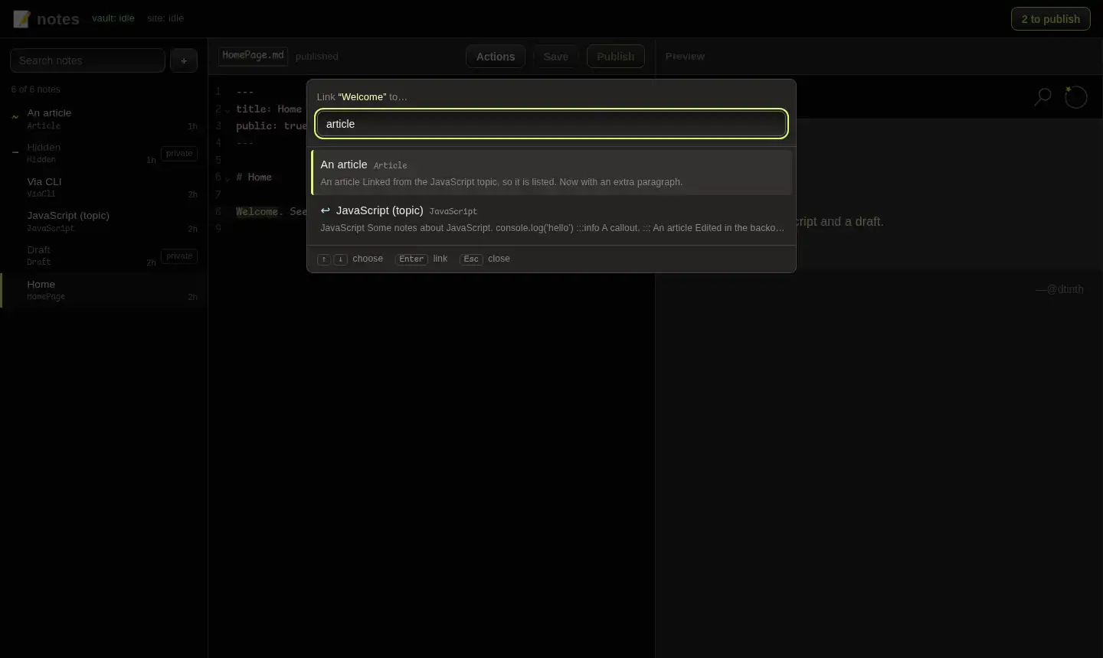Collapse the fold arrow on line 2
Image resolution: width=1103 pixels, height=658 pixels.
tap(227, 111)
